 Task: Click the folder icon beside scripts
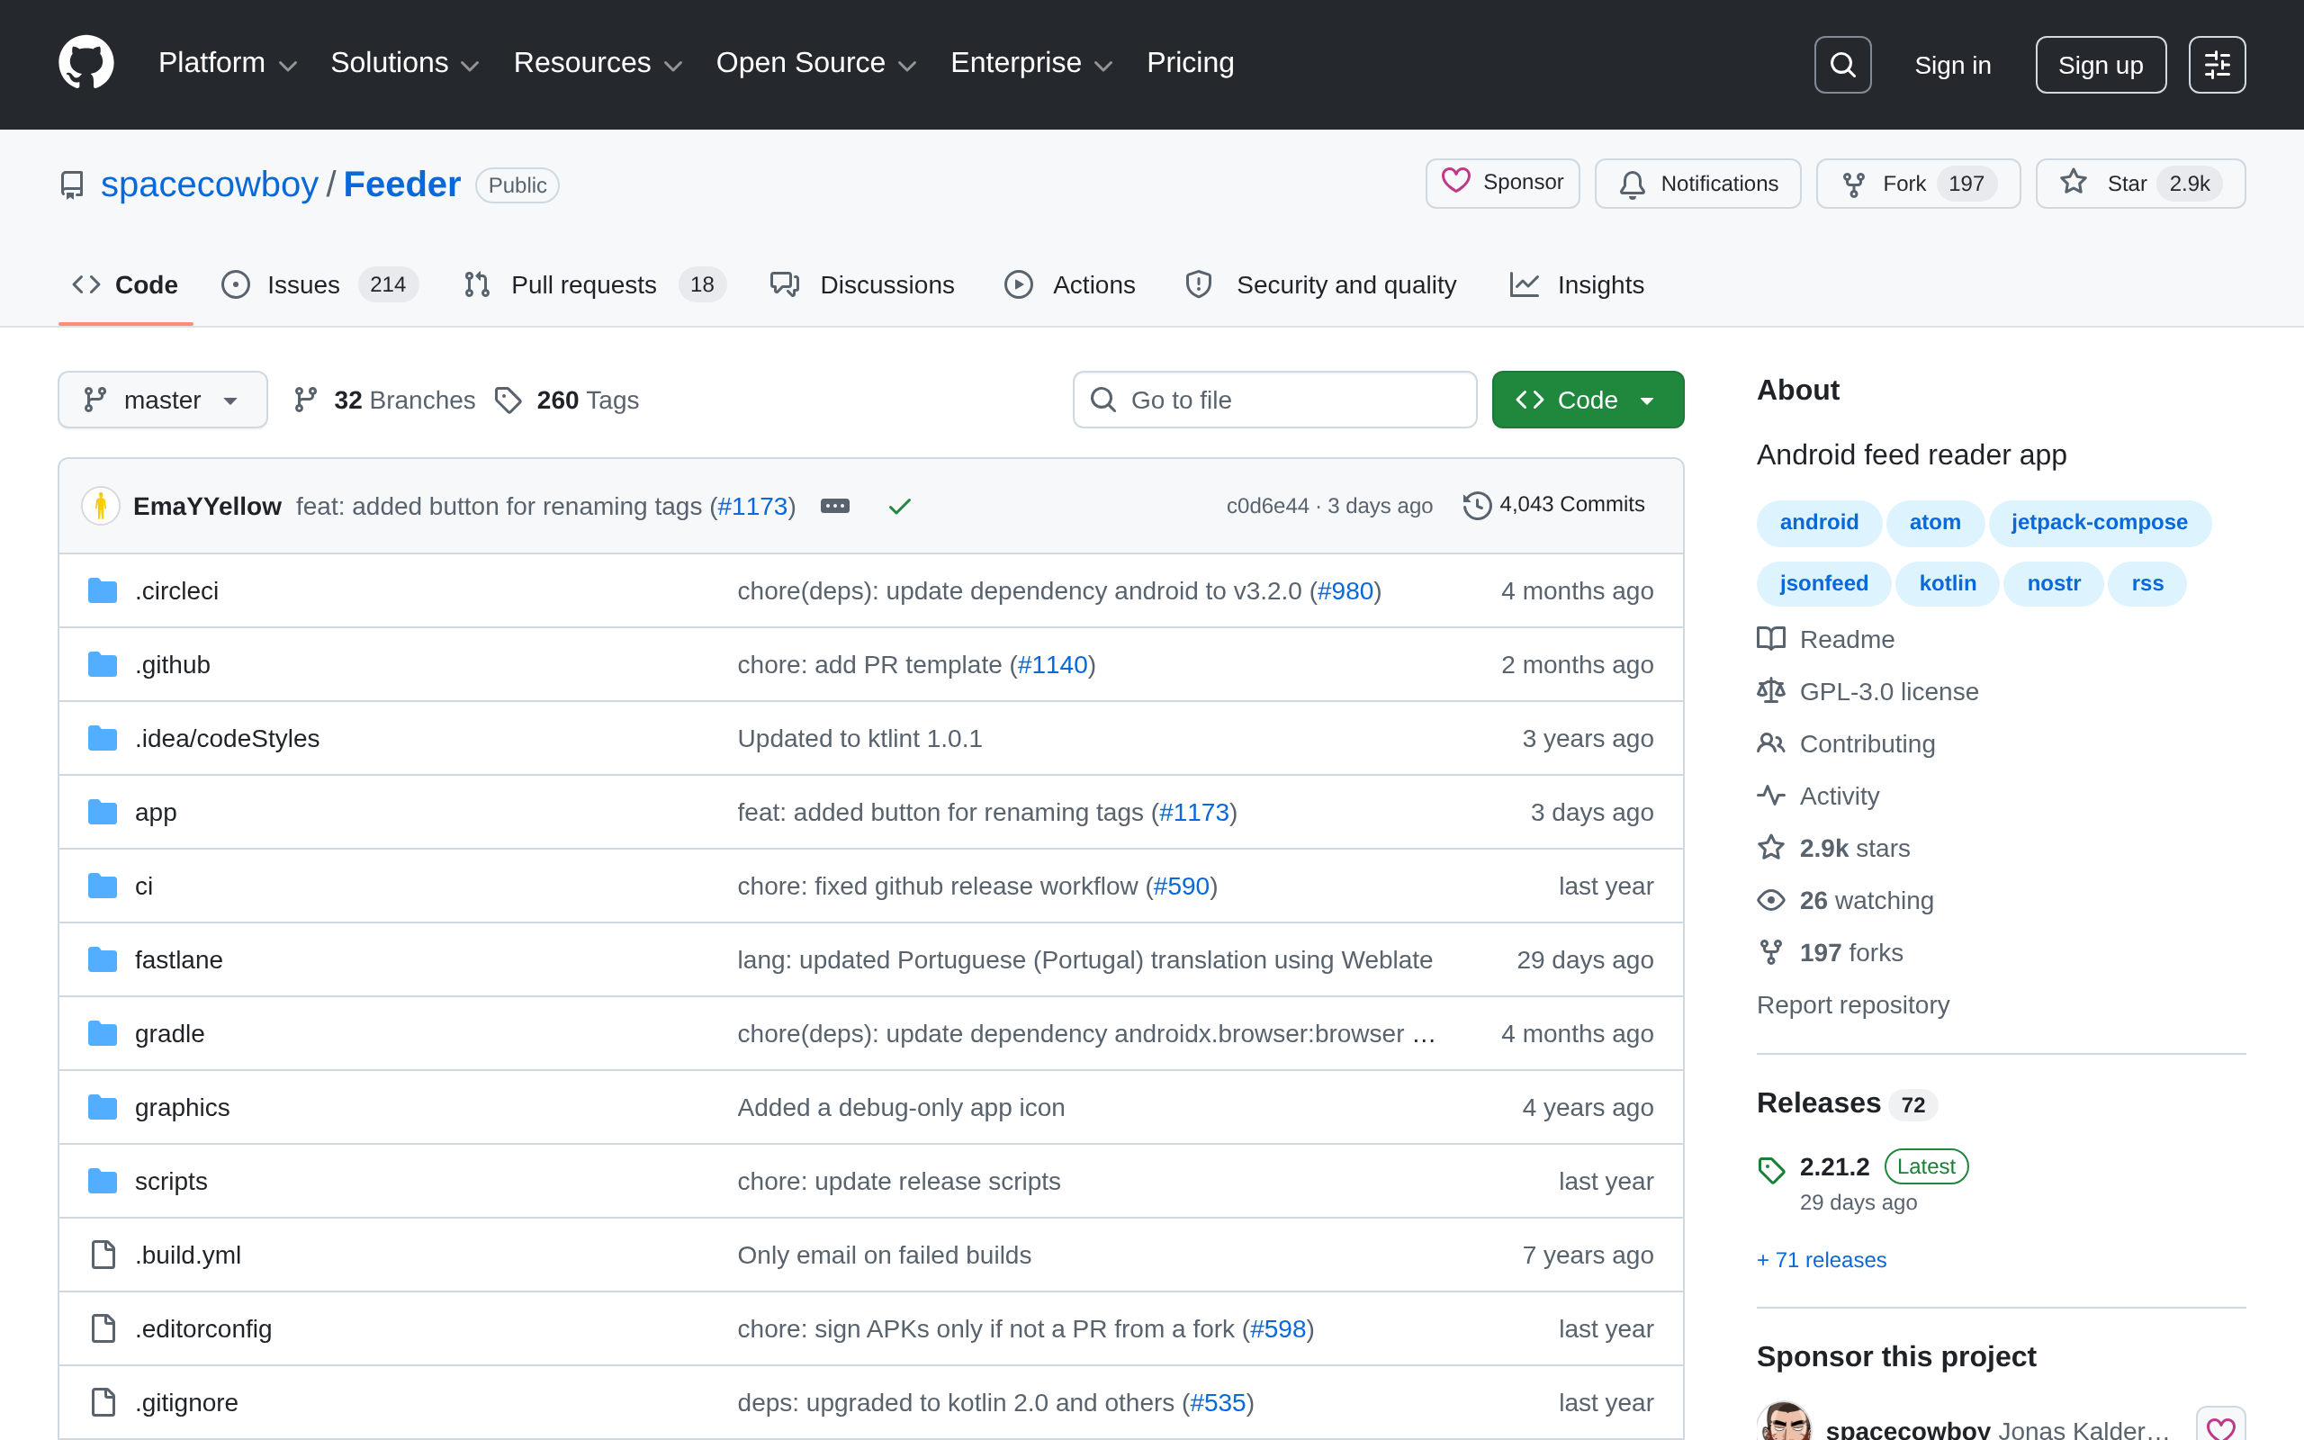point(103,1181)
